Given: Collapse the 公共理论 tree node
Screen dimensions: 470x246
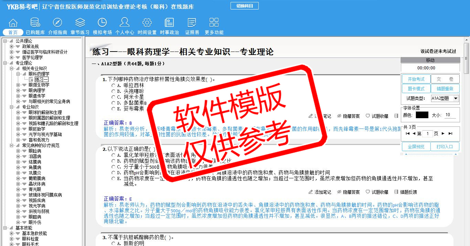Looking at the screenshot, I should point(5,41).
